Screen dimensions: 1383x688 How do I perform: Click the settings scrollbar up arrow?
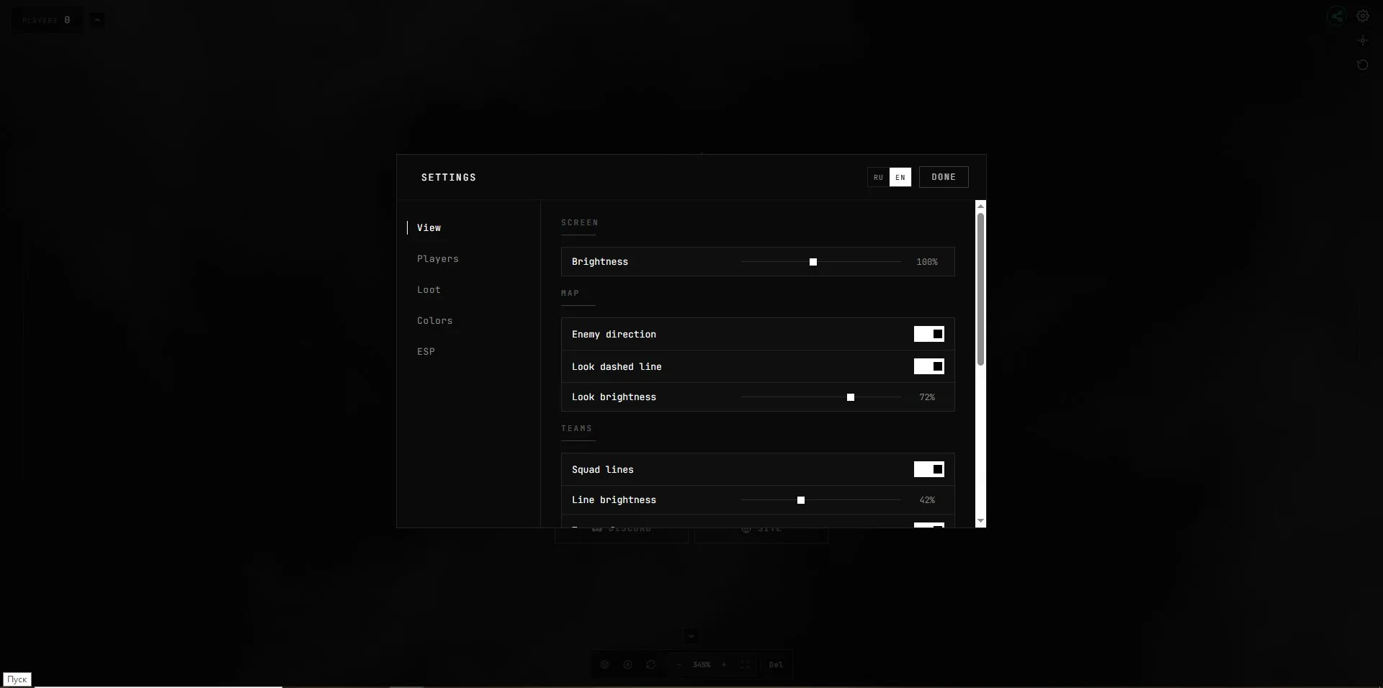(x=980, y=207)
